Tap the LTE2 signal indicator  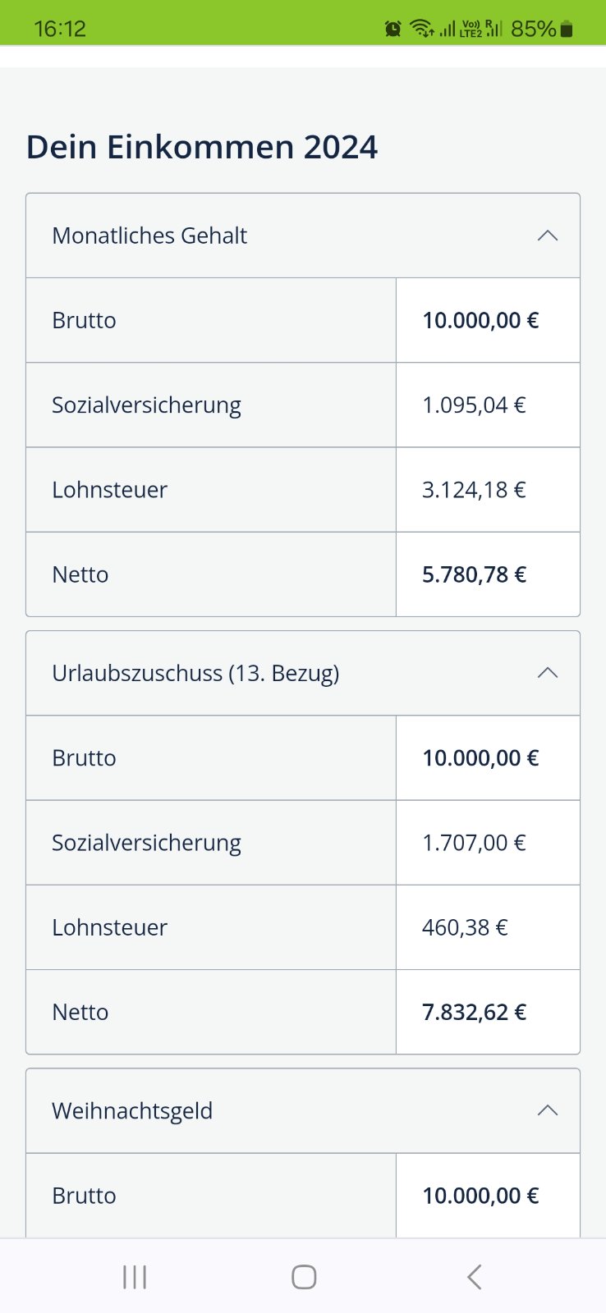coord(472,29)
